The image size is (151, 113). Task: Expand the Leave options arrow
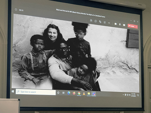pyautogui.click(x=136, y=27)
